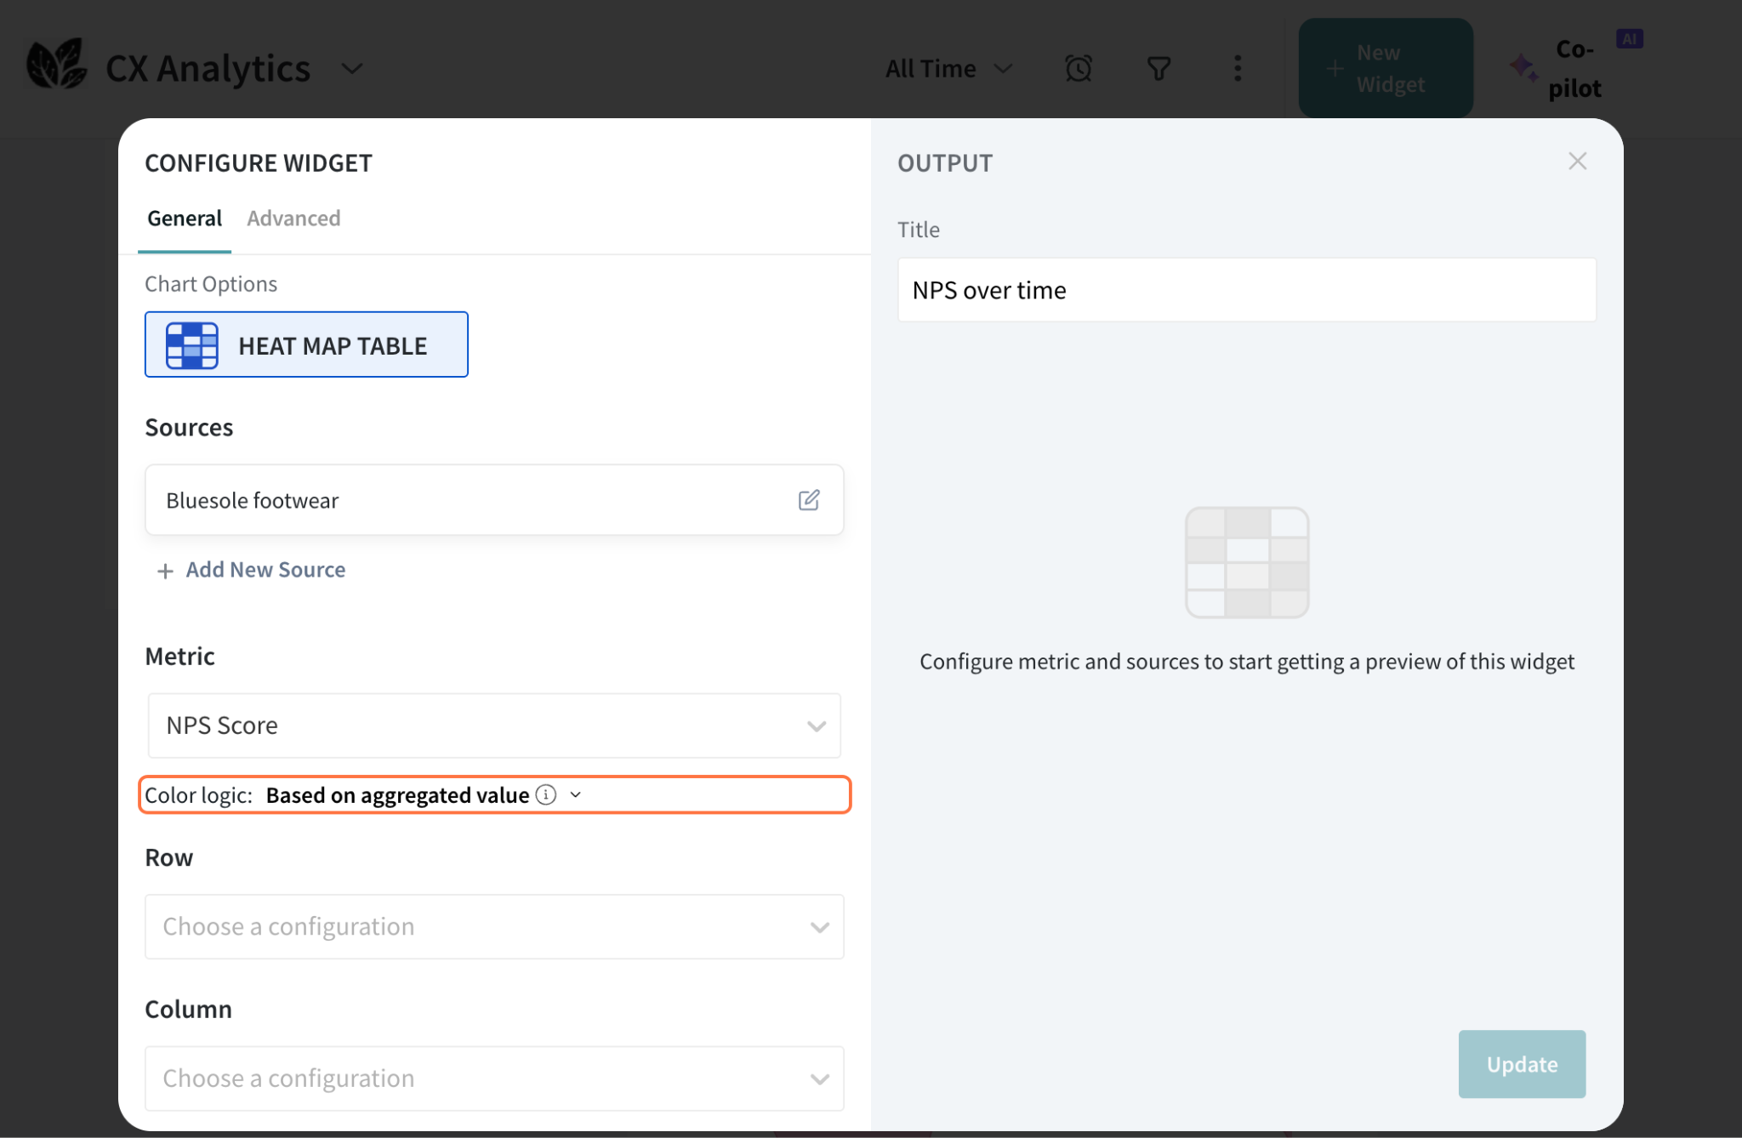Open the filter funnel icon
The height and width of the screenshot is (1138, 1742).
click(1158, 68)
